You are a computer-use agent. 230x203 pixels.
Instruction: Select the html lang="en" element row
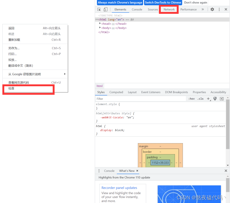pos(162,19)
